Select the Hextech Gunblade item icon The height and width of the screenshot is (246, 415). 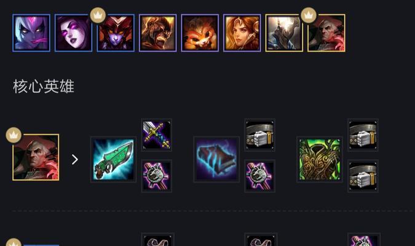click(x=114, y=159)
